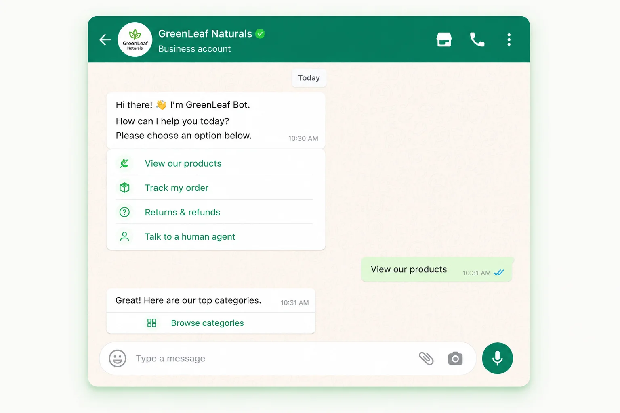Click the Great! Here are our top categories message

coord(188,300)
